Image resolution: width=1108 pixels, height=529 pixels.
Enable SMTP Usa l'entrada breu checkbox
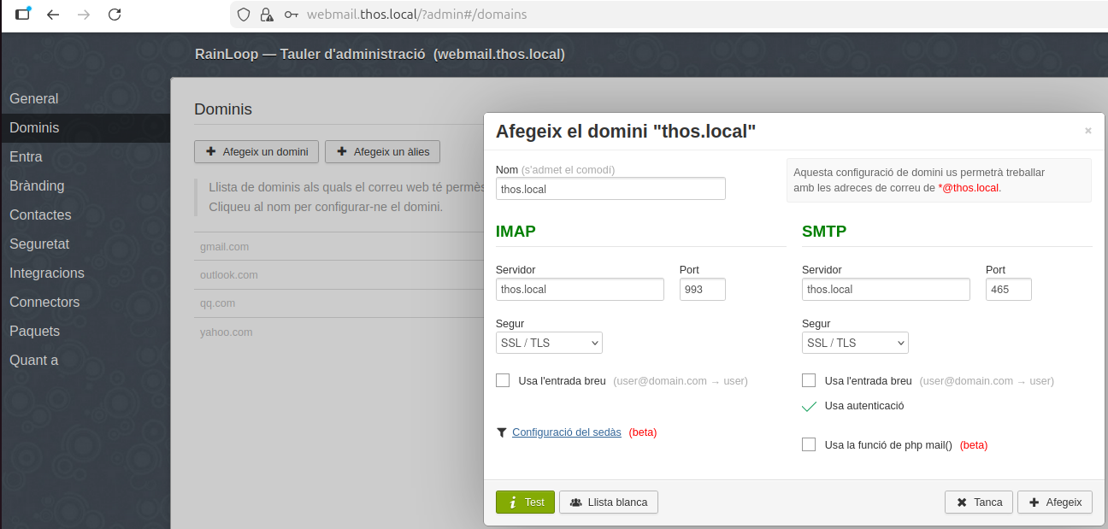click(809, 380)
